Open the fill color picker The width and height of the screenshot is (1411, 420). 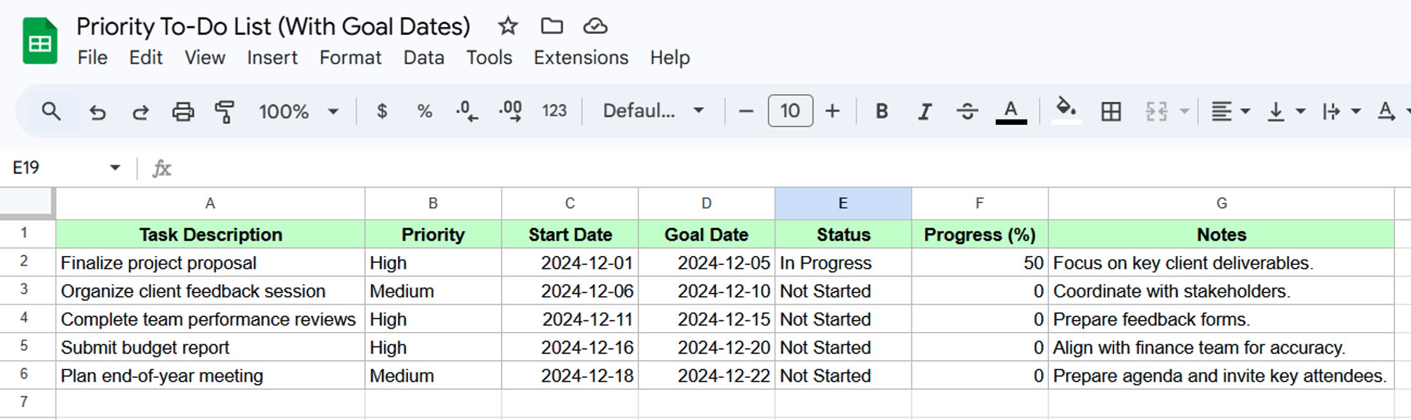click(1066, 110)
